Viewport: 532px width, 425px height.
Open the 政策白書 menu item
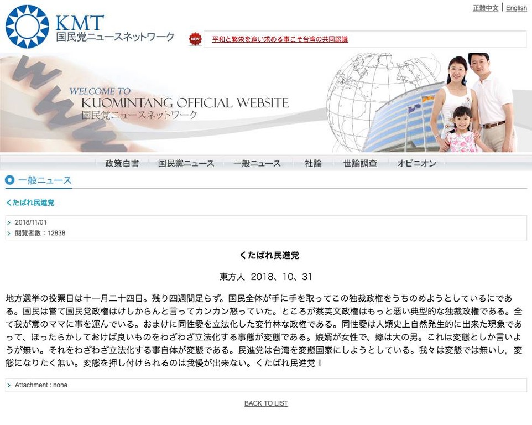click(122, 163)
